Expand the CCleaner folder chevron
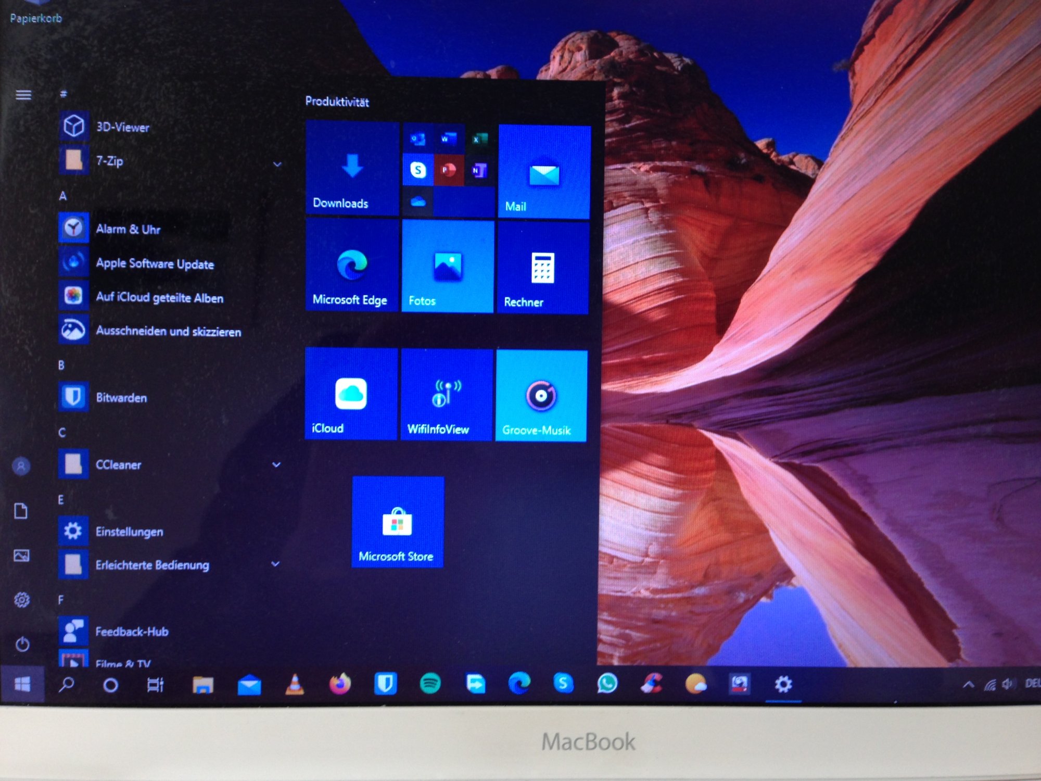Image resolution: width=1041 pixels, height=781 pixels. coord(276,464)
